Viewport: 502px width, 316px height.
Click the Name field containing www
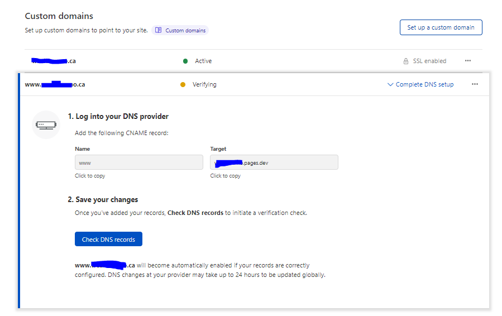tap(138, 162)
